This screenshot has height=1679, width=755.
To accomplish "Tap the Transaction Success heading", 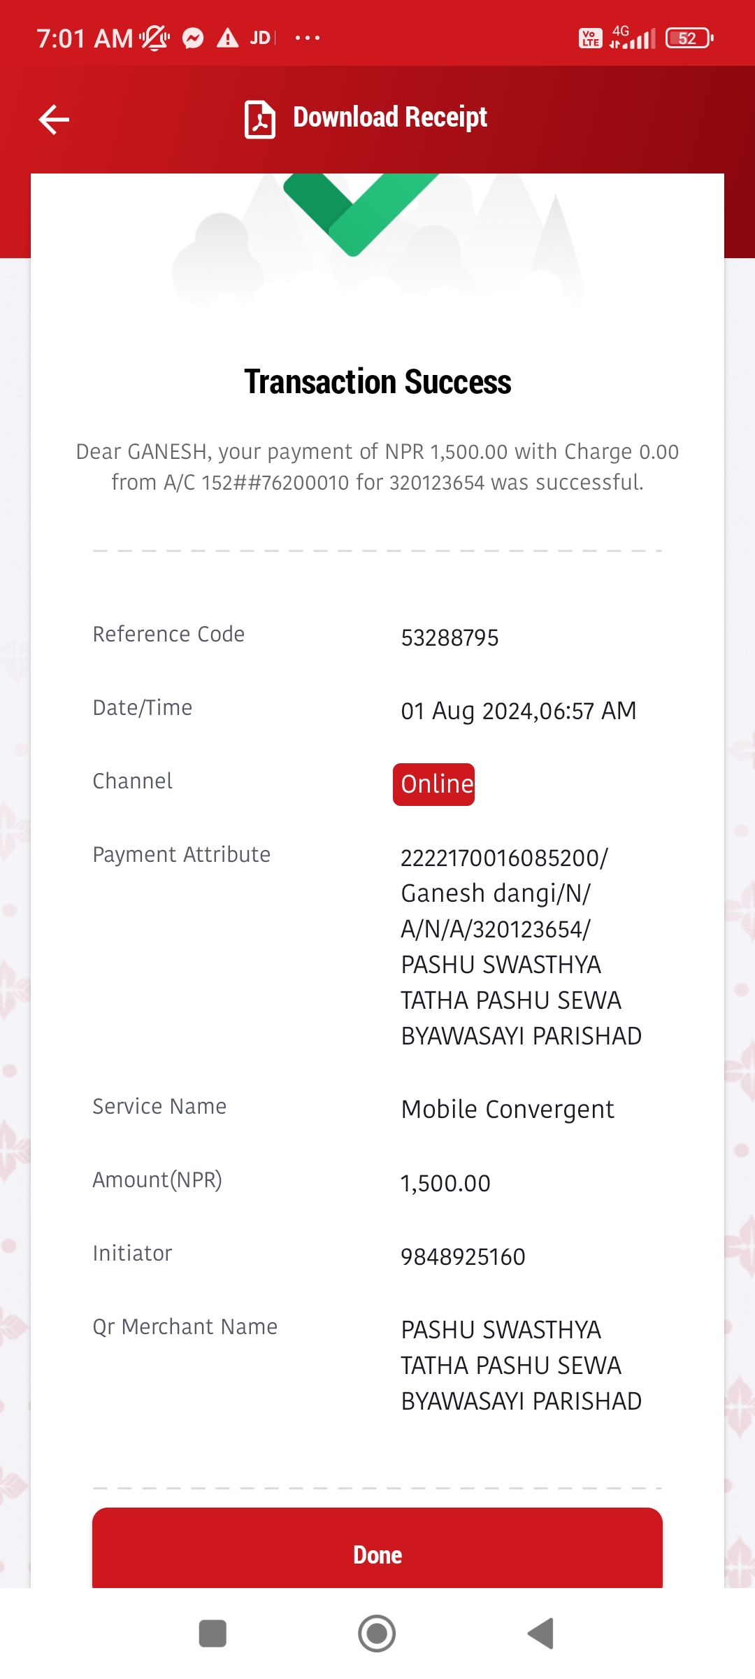I will tap(377, 382).
